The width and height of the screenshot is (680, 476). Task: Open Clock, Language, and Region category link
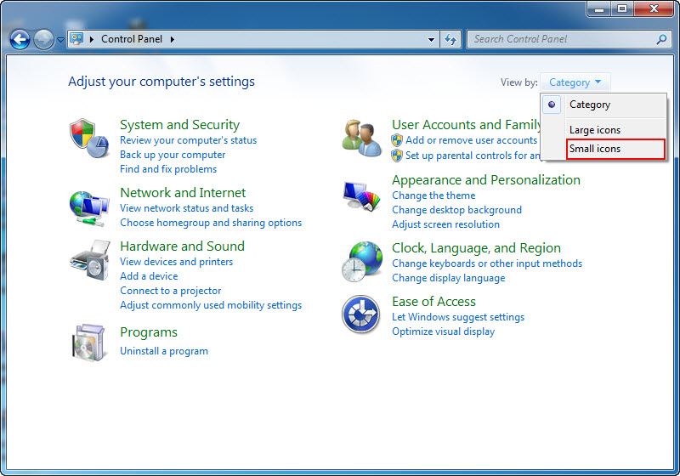476,248
